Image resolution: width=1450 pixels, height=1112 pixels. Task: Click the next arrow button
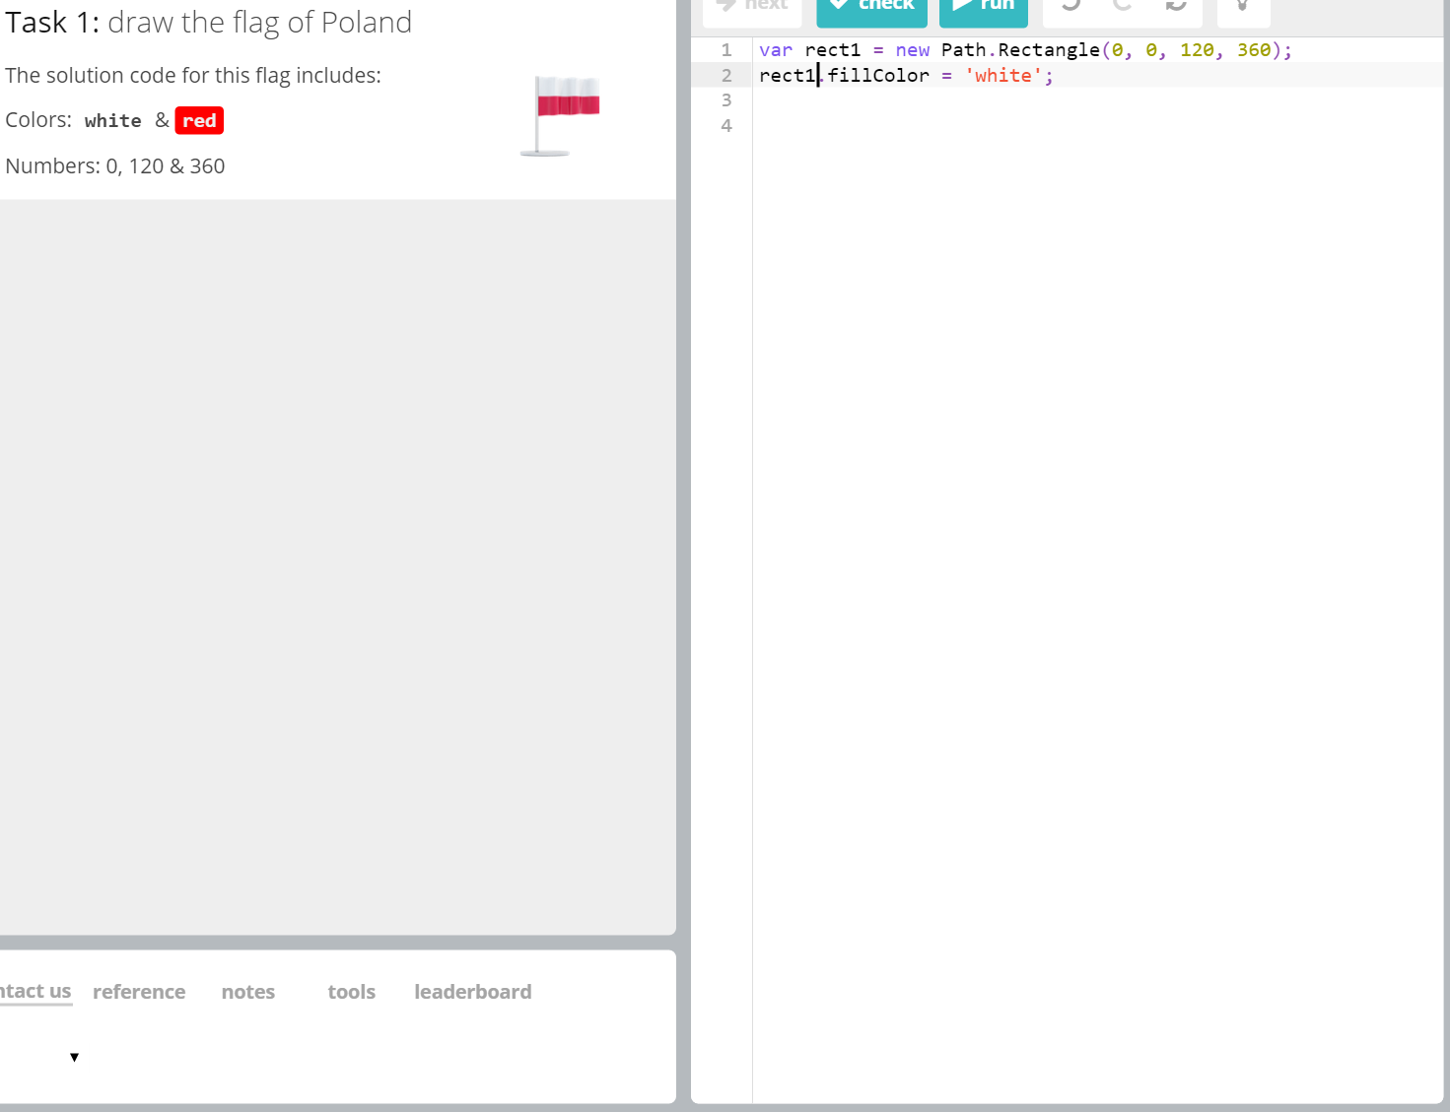click(x=752, y=8)
